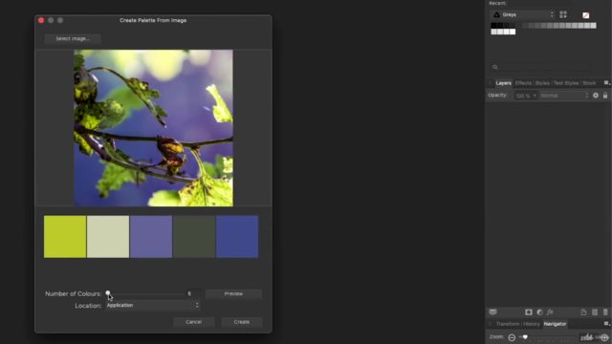Select the yellow-green palette swatch

[x=65, y=237]
